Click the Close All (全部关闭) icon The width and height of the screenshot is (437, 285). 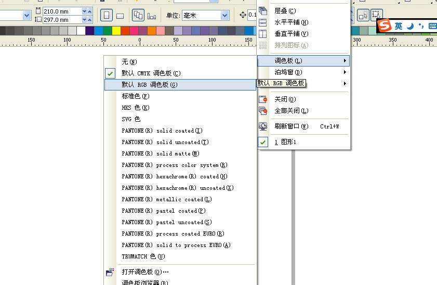(x=263, y=111)
